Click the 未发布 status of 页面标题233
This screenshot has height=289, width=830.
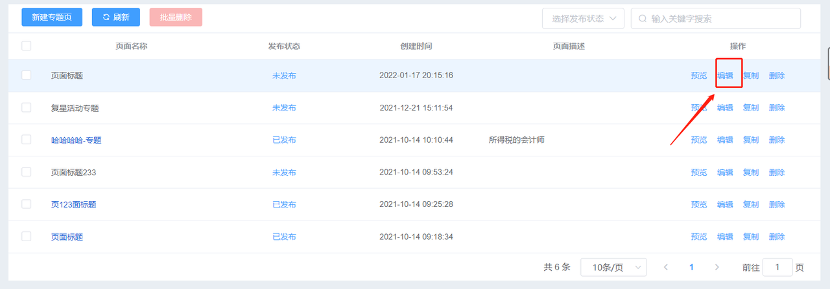click(284, 173)
